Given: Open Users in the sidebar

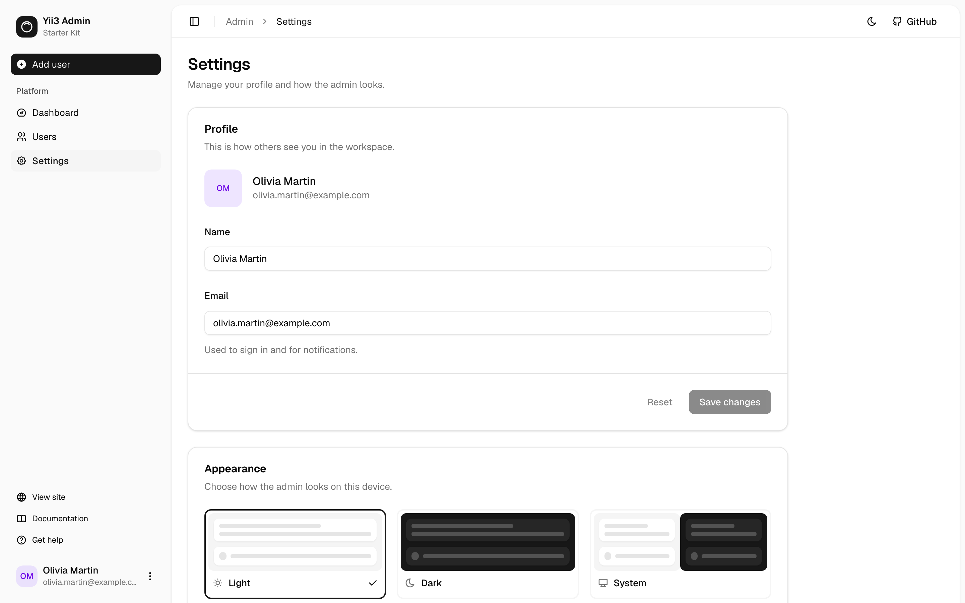Looking at the screenshot, I should (x=86, y=137).
